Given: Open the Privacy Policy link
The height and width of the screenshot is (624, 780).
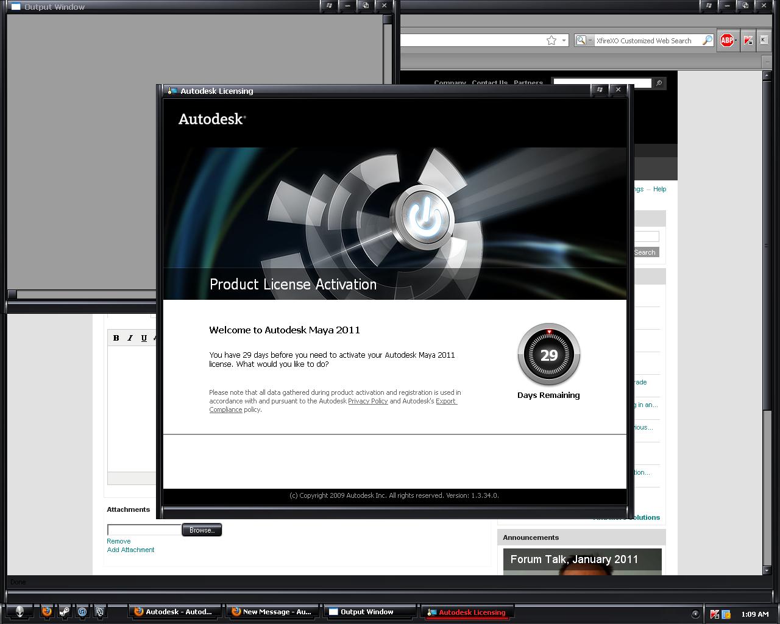Looking at the screenshot, I should tap(367, 401).
